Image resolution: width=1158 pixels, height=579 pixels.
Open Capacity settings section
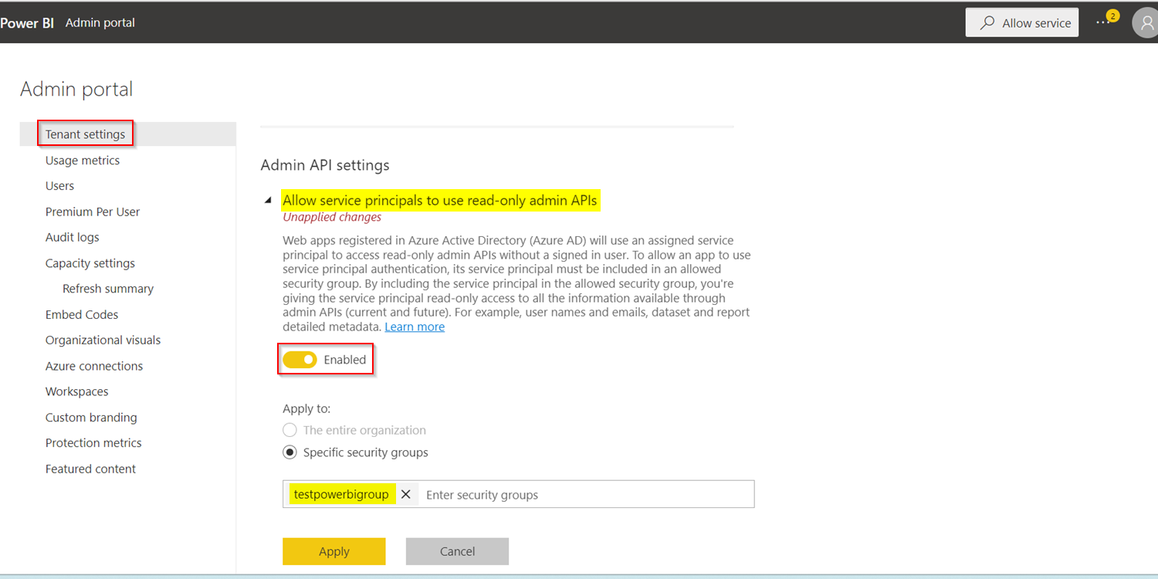click(90, 263)
